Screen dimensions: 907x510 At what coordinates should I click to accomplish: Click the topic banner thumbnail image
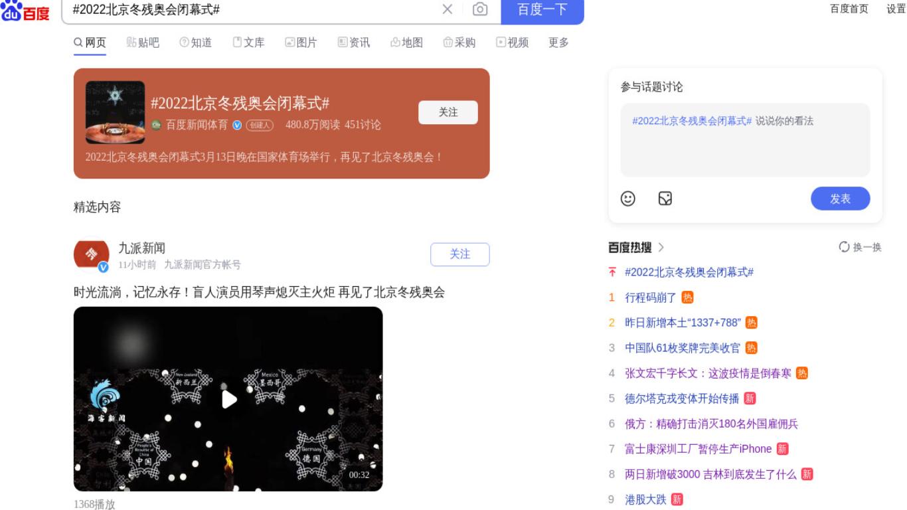point(115,112)
